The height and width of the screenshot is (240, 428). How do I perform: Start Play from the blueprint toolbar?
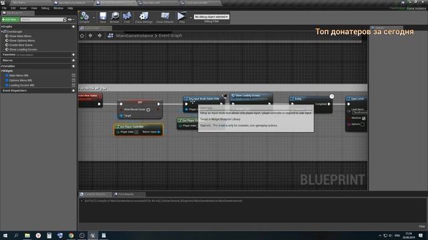point(181,17)
